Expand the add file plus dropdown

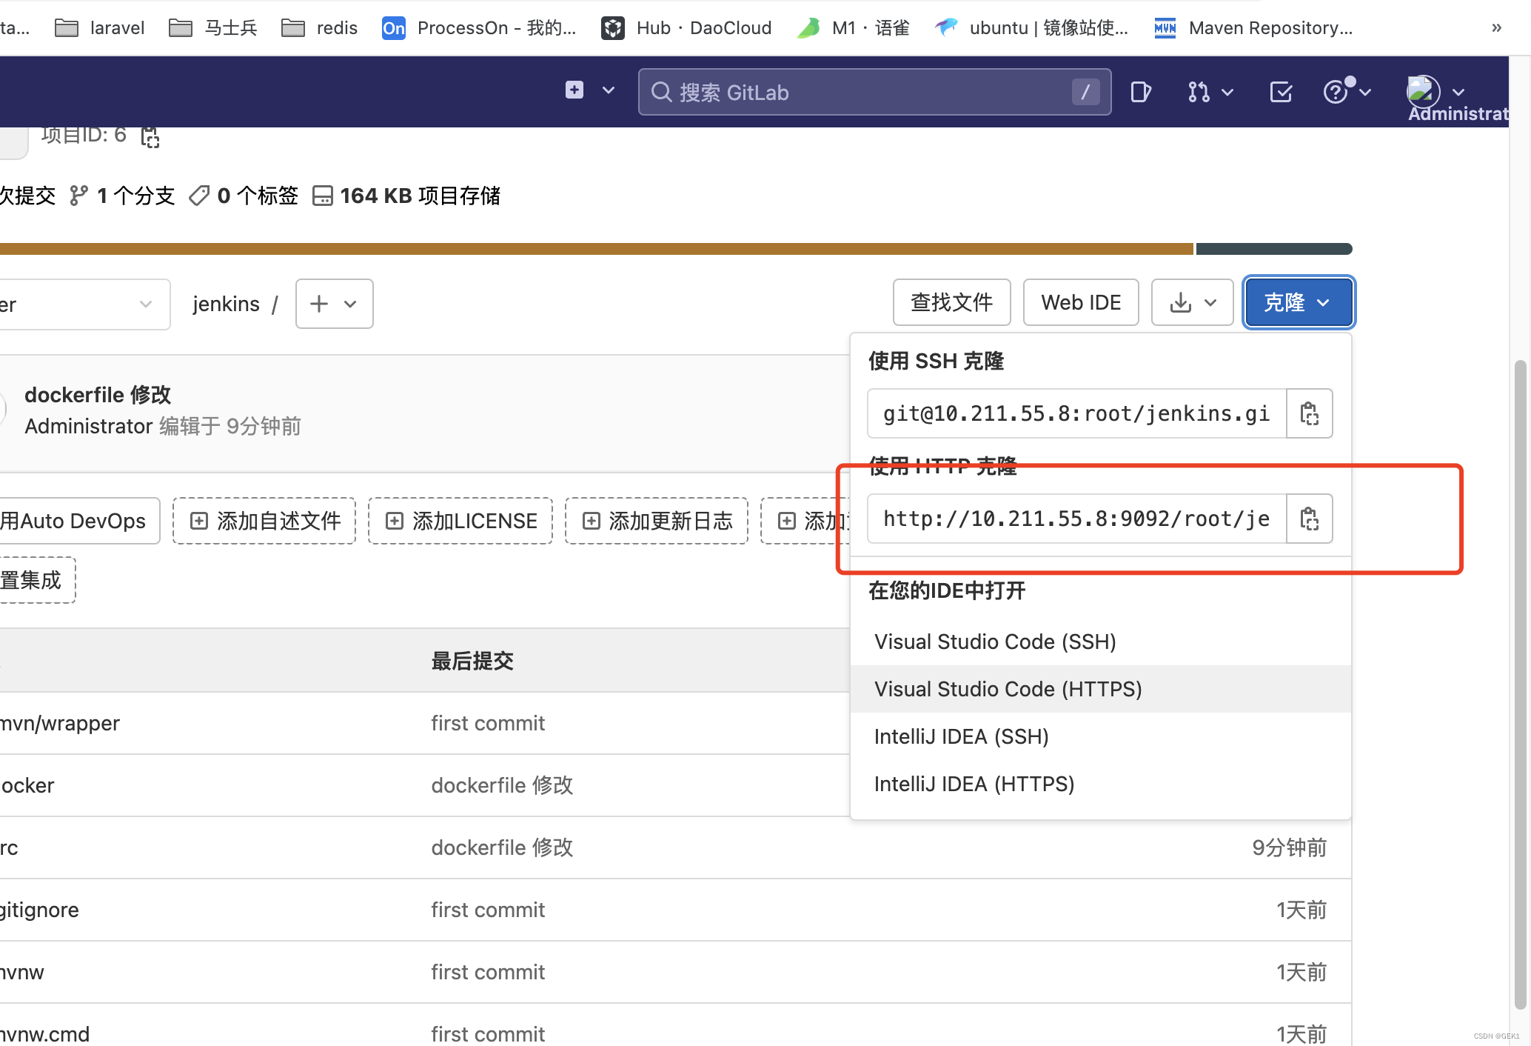pos(334,304)
